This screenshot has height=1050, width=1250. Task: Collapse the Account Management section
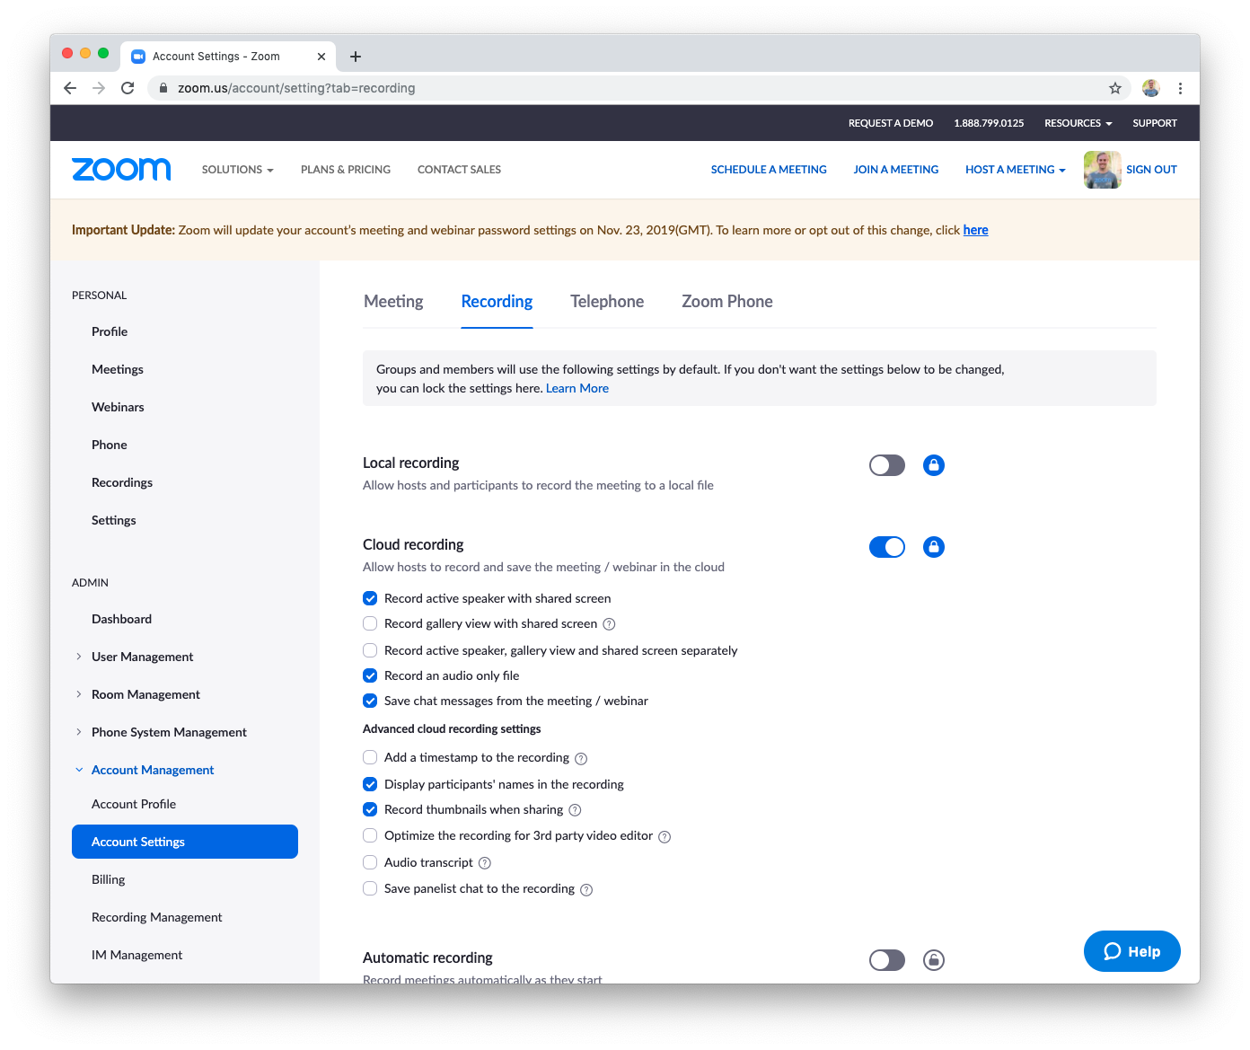(x=79, y=770)
